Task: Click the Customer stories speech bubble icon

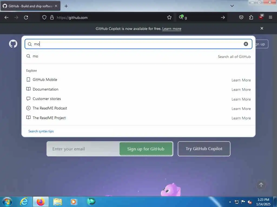Action: point(28,99)
